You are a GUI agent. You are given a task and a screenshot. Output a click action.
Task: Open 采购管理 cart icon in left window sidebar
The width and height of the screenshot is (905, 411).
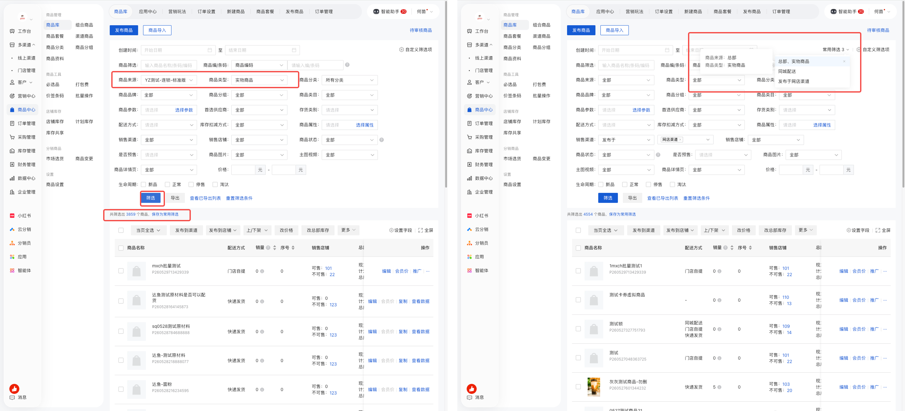coord(12,137)
